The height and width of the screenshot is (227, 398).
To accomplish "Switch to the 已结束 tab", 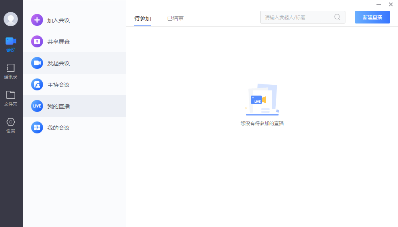I will click(175, 18).
